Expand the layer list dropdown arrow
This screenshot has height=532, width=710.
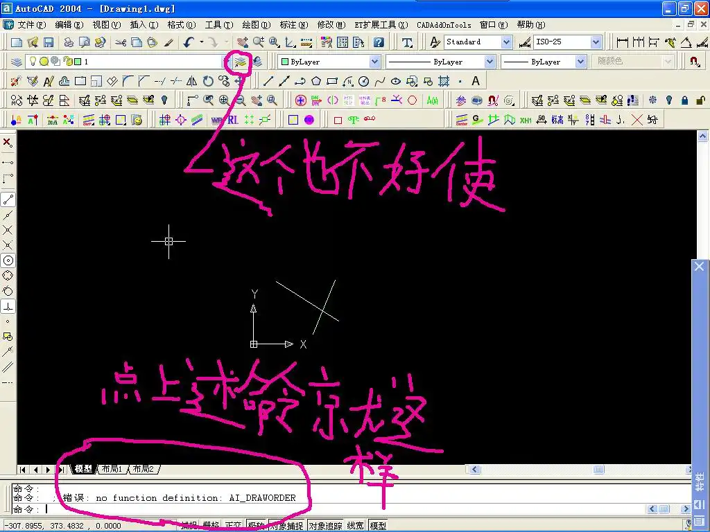click(x=226, y=62)
